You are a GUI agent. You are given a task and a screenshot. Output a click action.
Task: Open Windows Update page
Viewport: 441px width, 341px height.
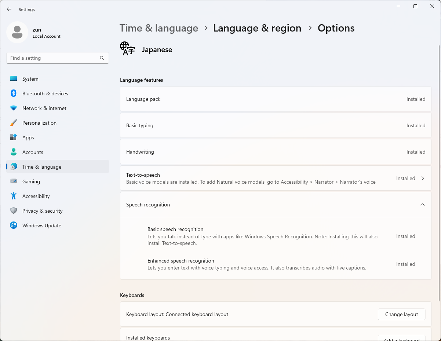pyautogui.click(x=58, y=225)
